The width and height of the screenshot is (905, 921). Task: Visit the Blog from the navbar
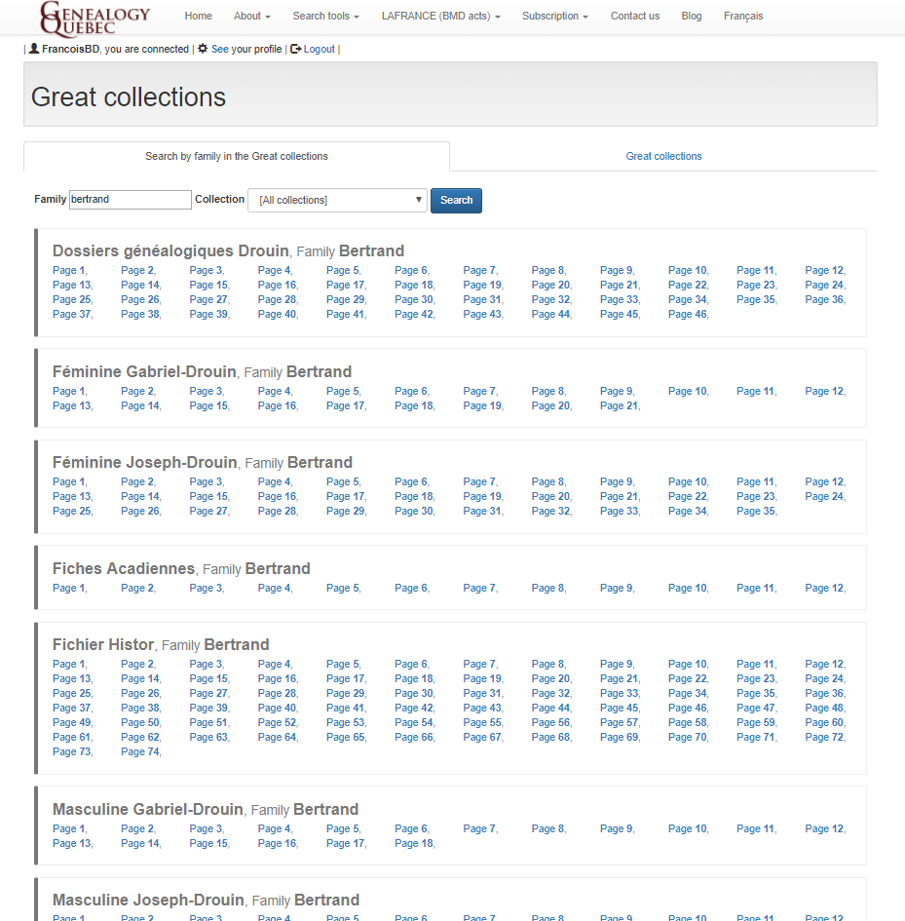[x=692, y=16]
